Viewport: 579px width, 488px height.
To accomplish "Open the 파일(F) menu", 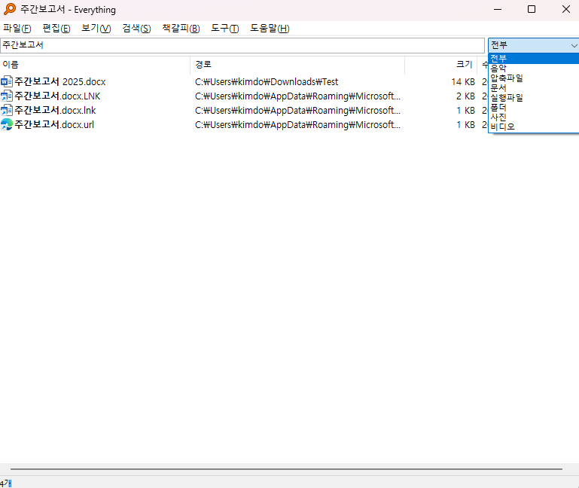I will [17, 29].
